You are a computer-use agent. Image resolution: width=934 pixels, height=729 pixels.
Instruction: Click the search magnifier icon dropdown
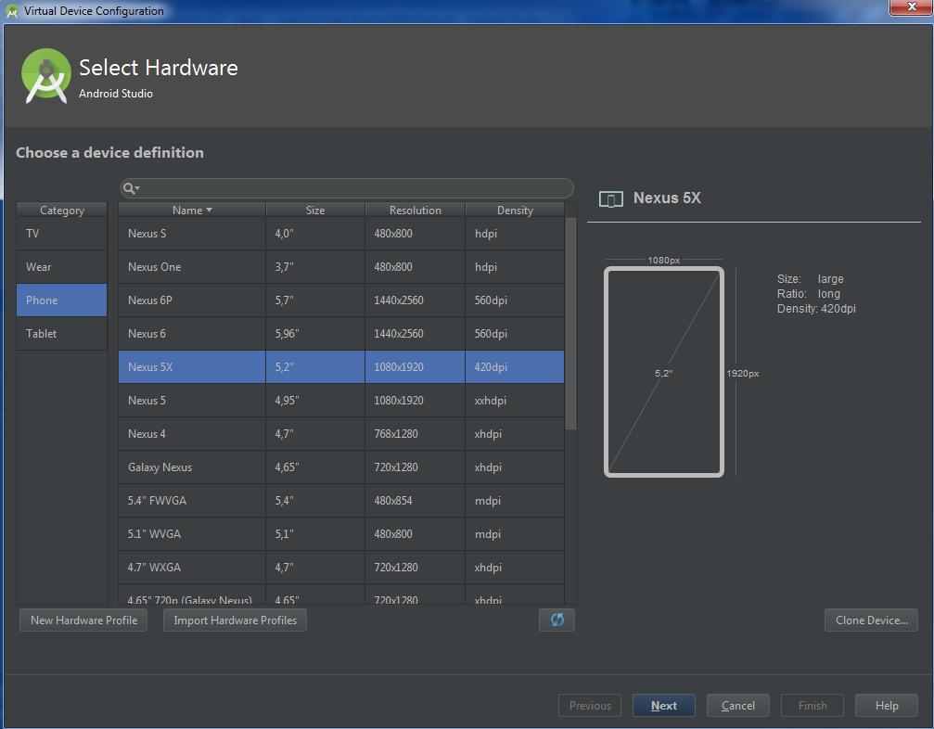(131, 189)
